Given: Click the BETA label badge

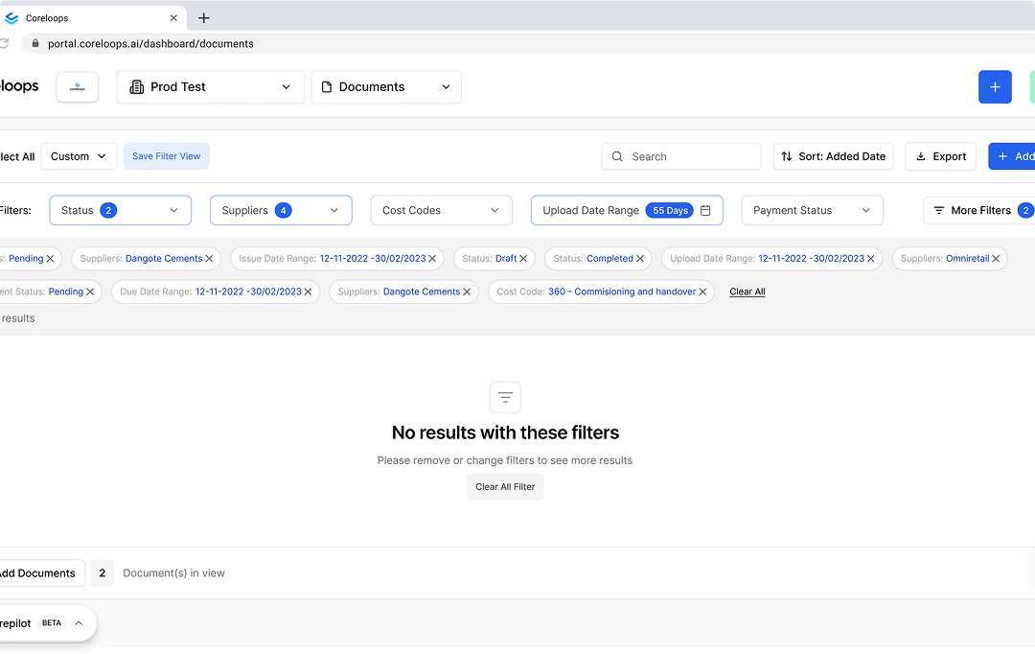Looking at the screenshot, I should click(x=52, y=623).
